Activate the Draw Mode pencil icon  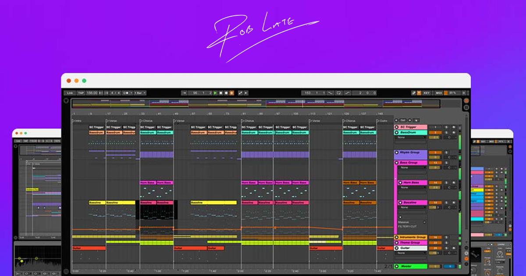413,92
